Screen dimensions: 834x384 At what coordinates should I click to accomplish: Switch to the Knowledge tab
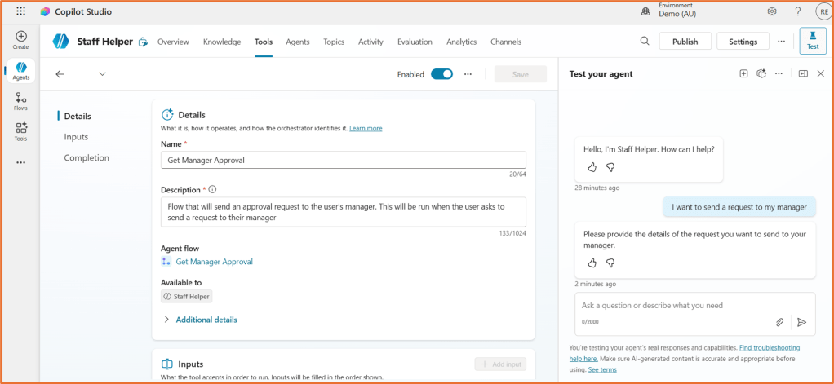pos(221,42)
